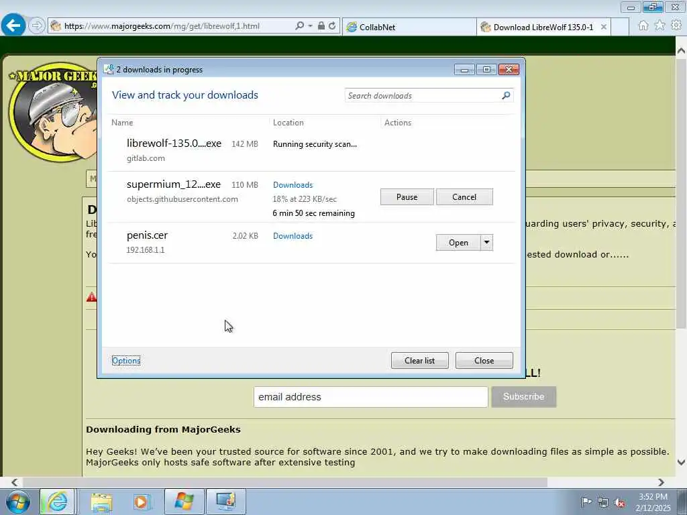Open Windows Explorer from taskbar
Image resolution: width=687 pixels, height=515 pixels.
click(x=102, y=502)
